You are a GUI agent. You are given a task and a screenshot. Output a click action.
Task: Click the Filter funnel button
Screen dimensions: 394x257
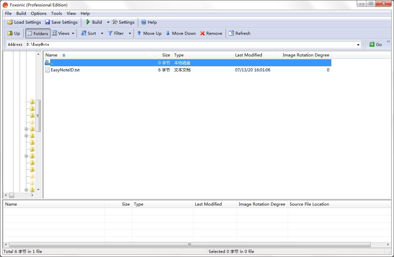(116, 33)
